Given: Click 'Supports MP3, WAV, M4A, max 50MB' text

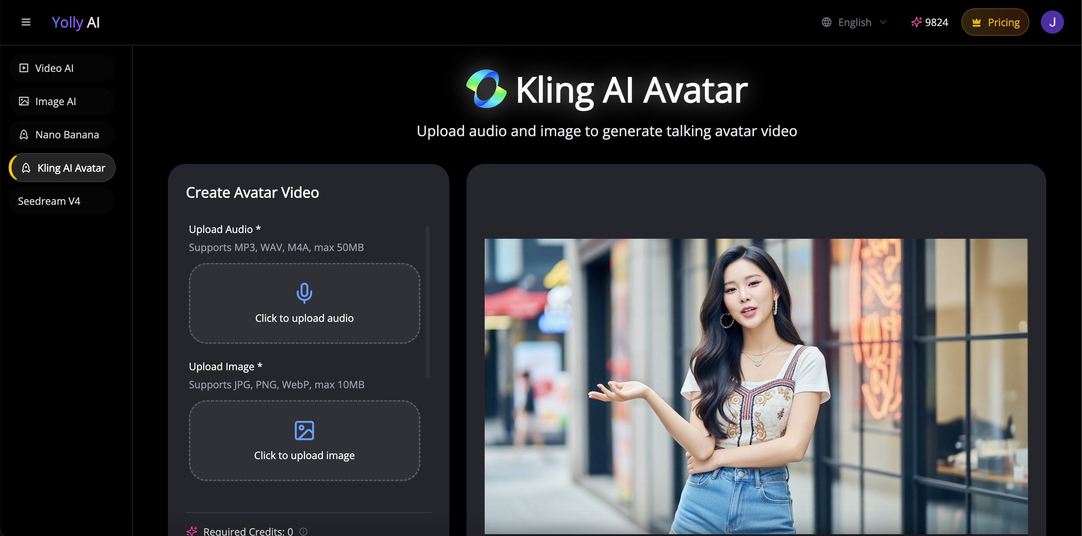Looking at the screenshot, I should click(276, 247).
